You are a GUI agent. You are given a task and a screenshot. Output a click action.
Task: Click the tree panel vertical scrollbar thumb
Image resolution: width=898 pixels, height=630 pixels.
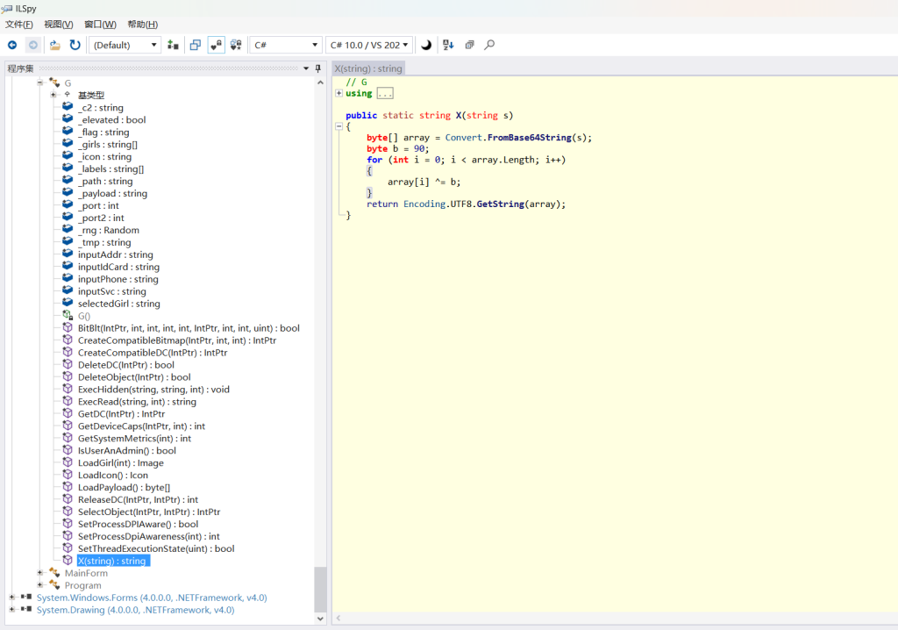pos(320,590)
